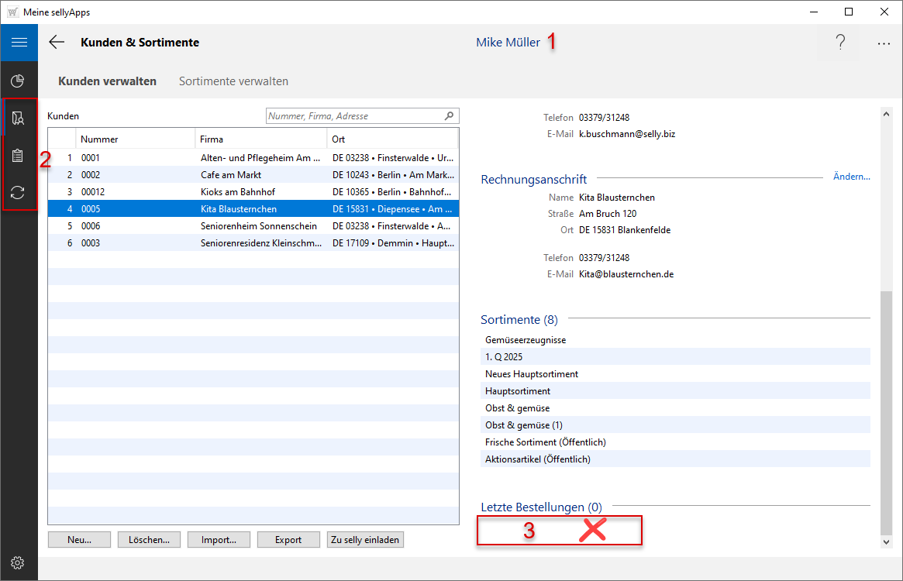Select the customers and assortments sidebar icon

18,119
